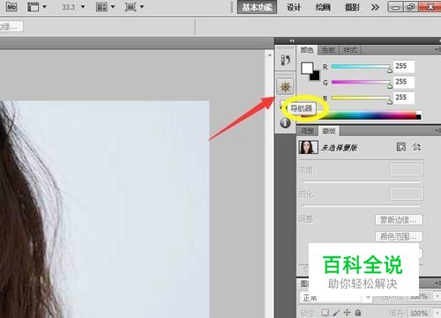Switch to the 蒙版 tab
Image resolution: width=441 pixels, height=318 pixels.
tap(329, 130)
